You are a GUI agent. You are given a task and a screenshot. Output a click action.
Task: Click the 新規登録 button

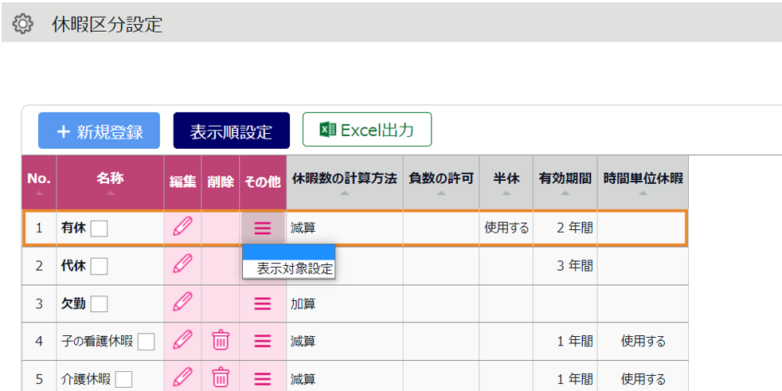tap(100, 131)
